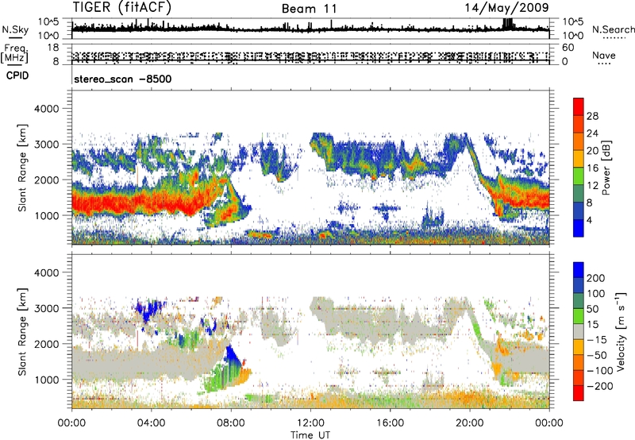
Task: Click the 60 tick on the Nave axis
Action: [x=568, y=48]
